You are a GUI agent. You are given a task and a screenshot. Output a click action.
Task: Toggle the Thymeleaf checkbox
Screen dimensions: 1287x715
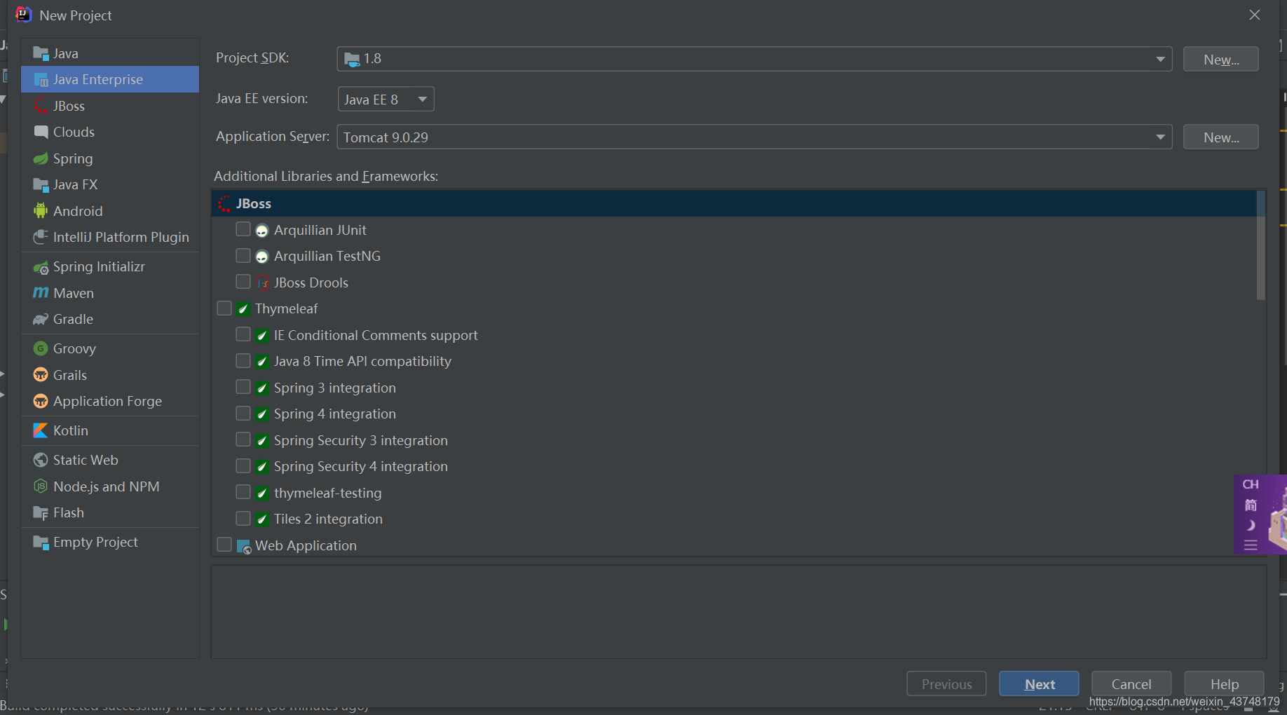pyautogui.click(x=224, y=308)
